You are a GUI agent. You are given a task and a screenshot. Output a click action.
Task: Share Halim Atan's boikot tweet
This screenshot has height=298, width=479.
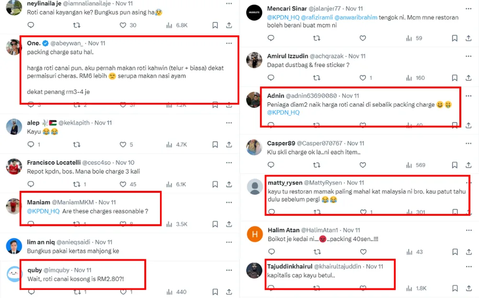point(468,252)
